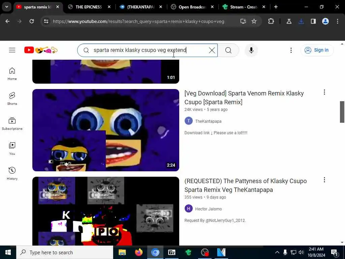Image resolution: width=345 pixels, height=259 pixels.
Task: Open the You section in the sidebar
Action: point(12,149)
